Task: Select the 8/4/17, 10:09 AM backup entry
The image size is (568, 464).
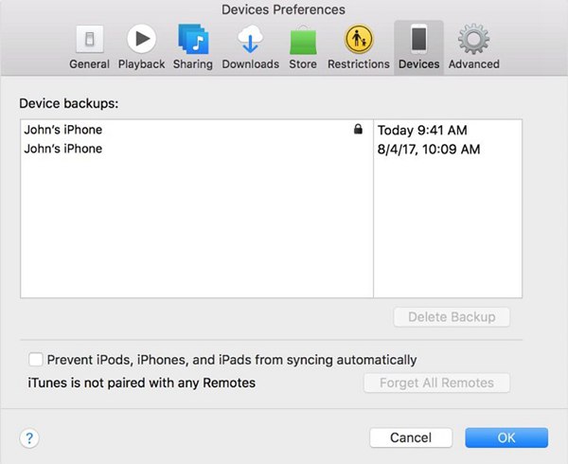Action: click(429, 149)
